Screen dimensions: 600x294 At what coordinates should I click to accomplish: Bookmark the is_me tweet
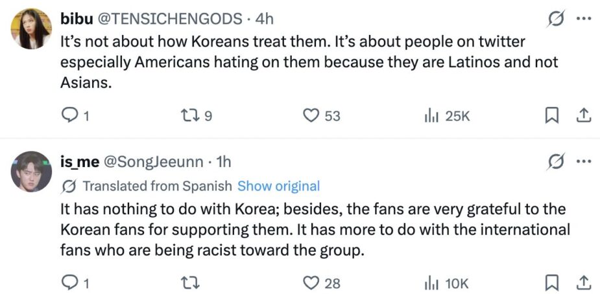[551, 282]
